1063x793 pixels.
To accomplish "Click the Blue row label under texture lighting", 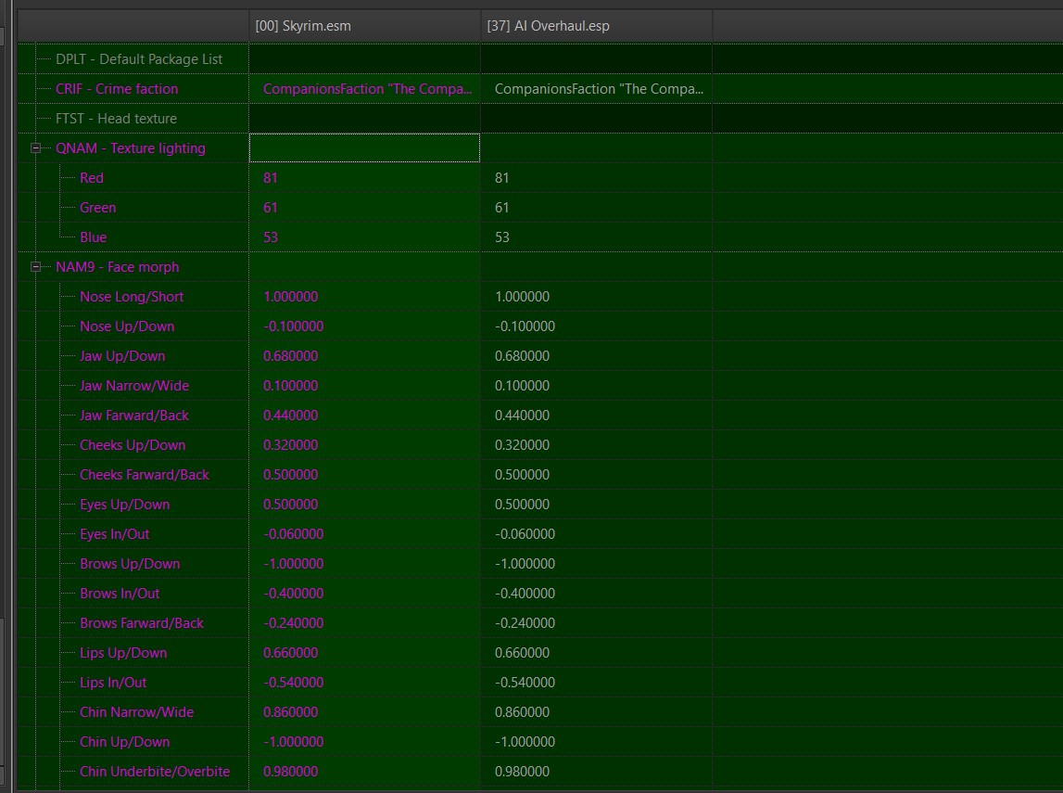I will pos(93,237).
